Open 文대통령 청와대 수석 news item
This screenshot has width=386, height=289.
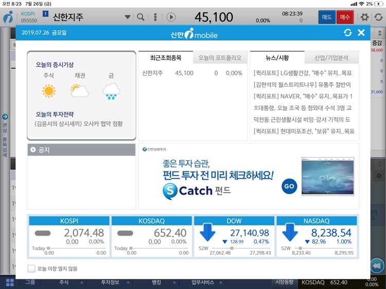pyautogui.click(x=303, y=108)
